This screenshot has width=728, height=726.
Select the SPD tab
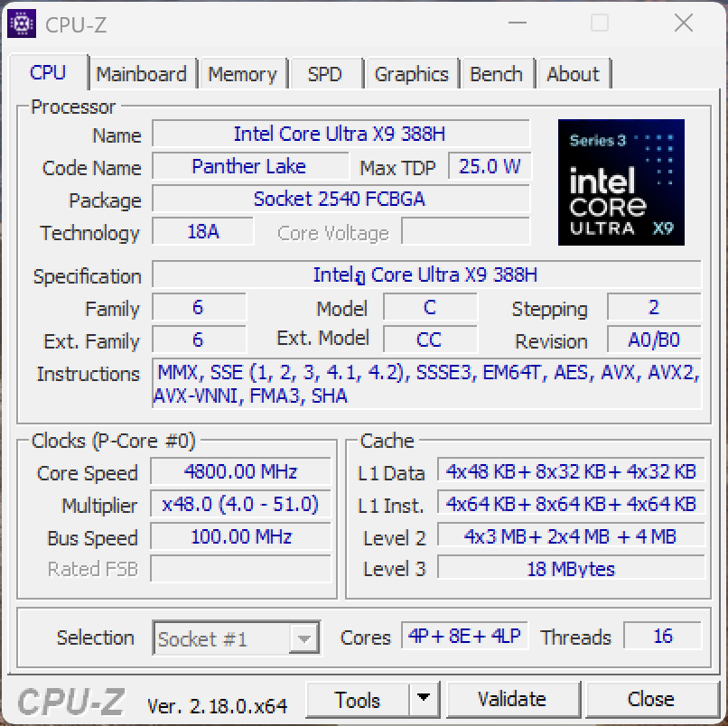point(324,74)
